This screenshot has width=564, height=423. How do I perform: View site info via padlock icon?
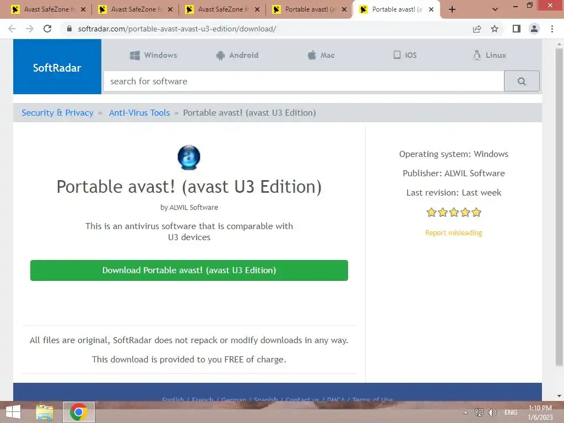point(69,29)
